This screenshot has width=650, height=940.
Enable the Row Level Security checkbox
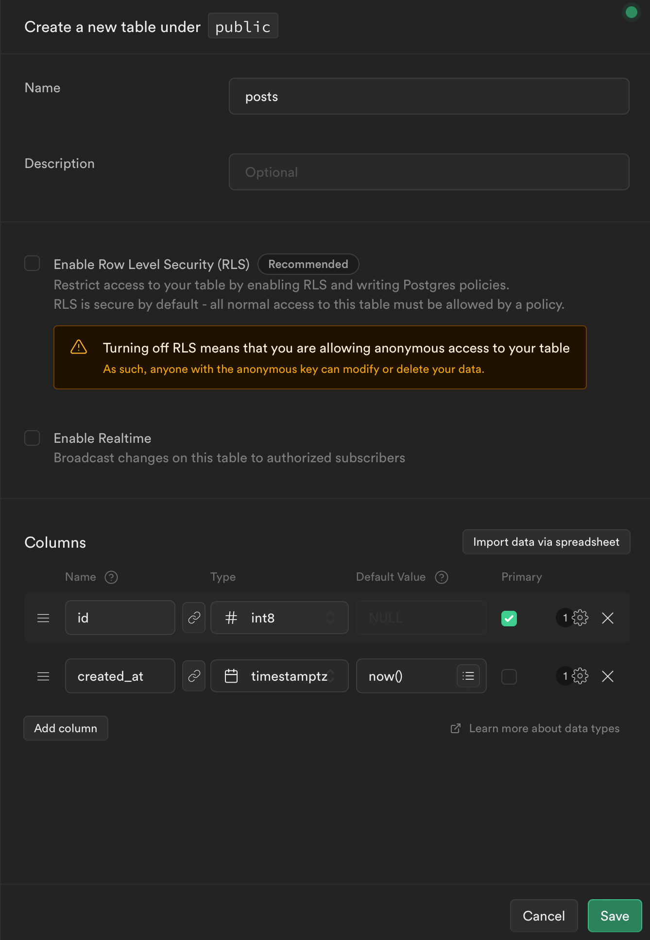pyautogui.click(x=32, y=263)
